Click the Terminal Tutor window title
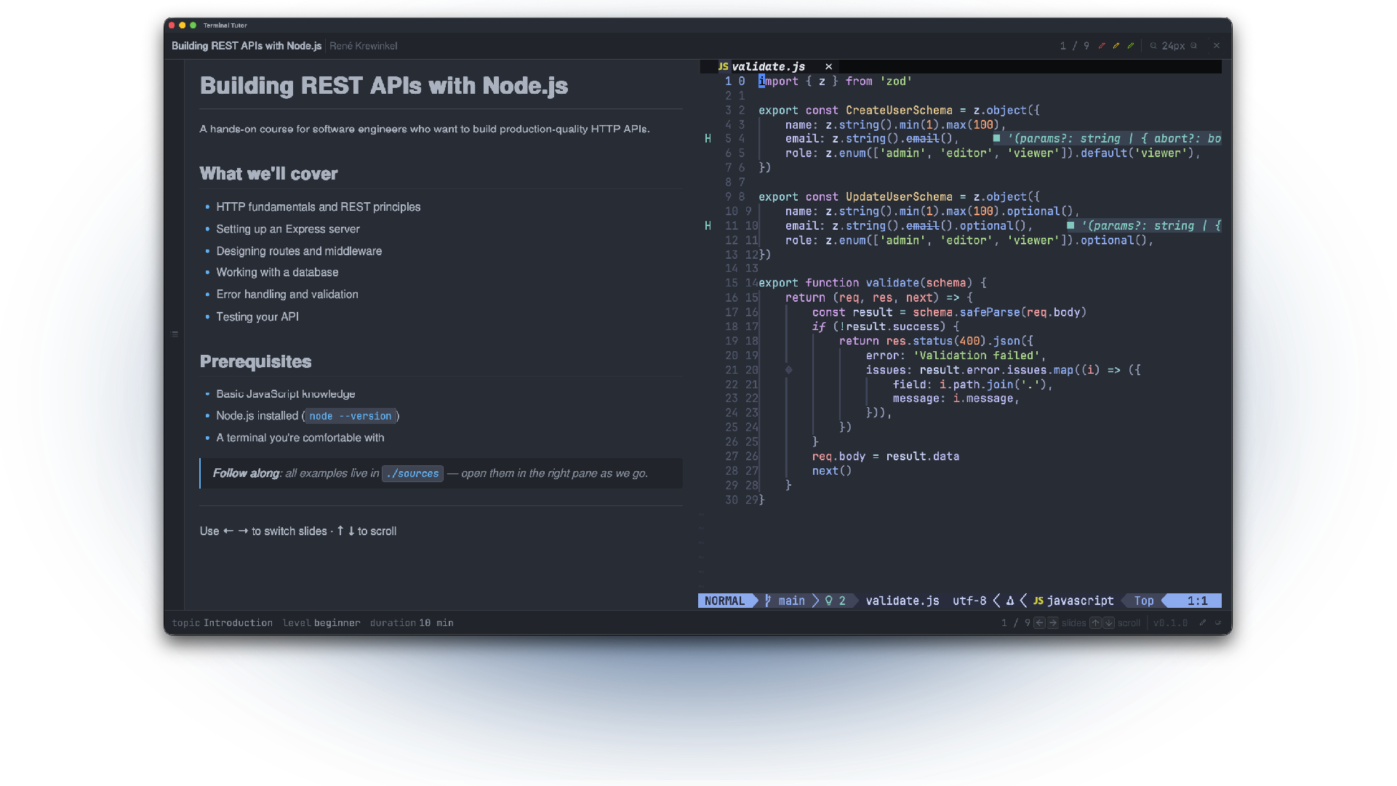Viewport: 1397px width, 786px height. pos(225,25)
